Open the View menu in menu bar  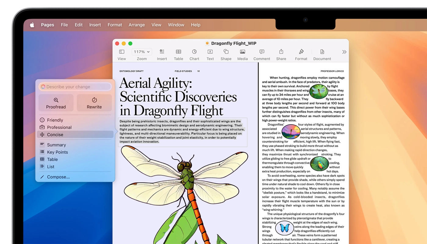(156, 25)
